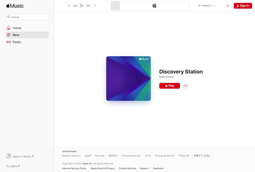Adjust the volume slider

(x=209, y=6)
